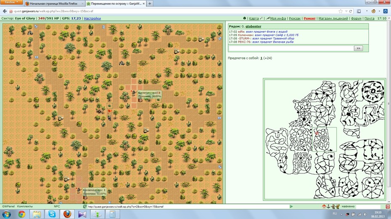Open the Настройки link
The width and height of the screenshot is (391, 219).
pyautogui.click(x=92, y=18)
